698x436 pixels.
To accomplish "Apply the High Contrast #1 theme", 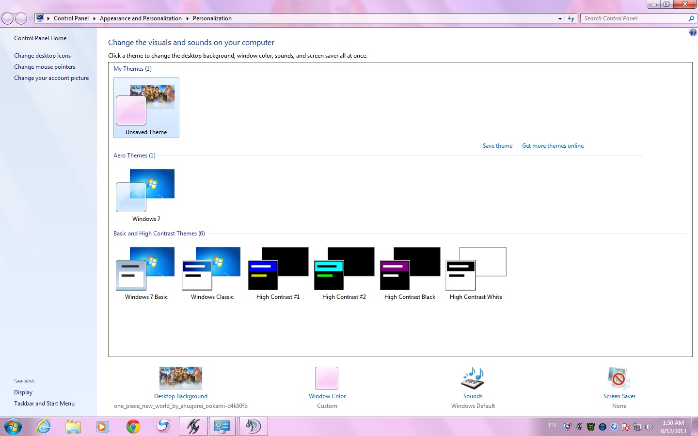I will 278,273.
